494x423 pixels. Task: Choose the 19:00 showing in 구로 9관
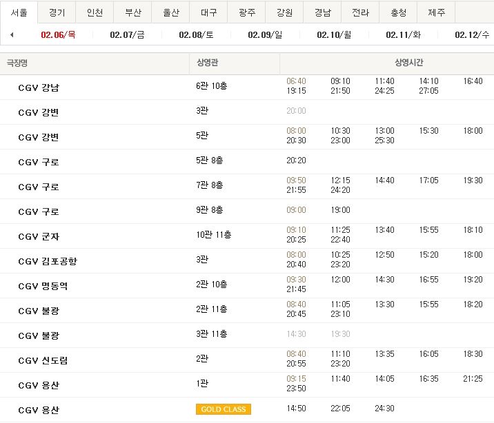[x=340, y=209]
